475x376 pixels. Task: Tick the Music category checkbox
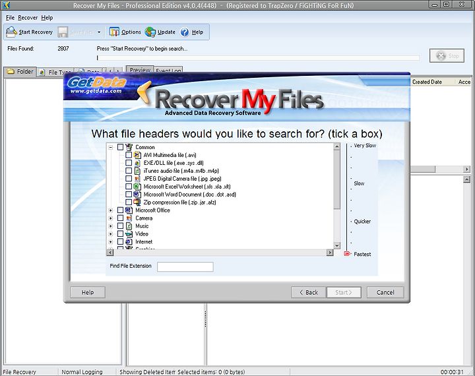[x=120, y=226]
